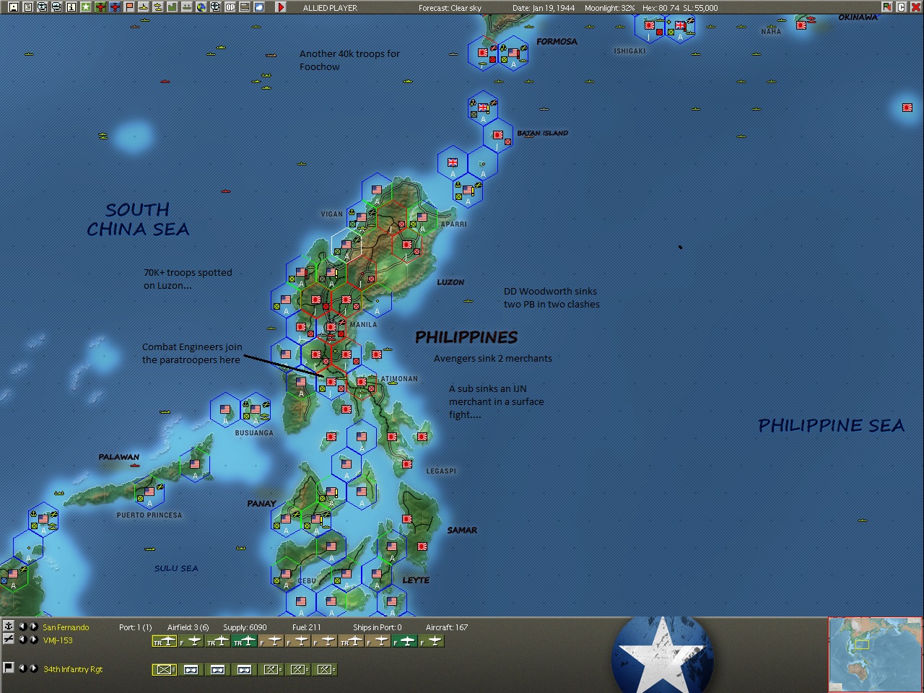
Task: Open the red plane on green background icon
Action: click(x=100, y=7)
